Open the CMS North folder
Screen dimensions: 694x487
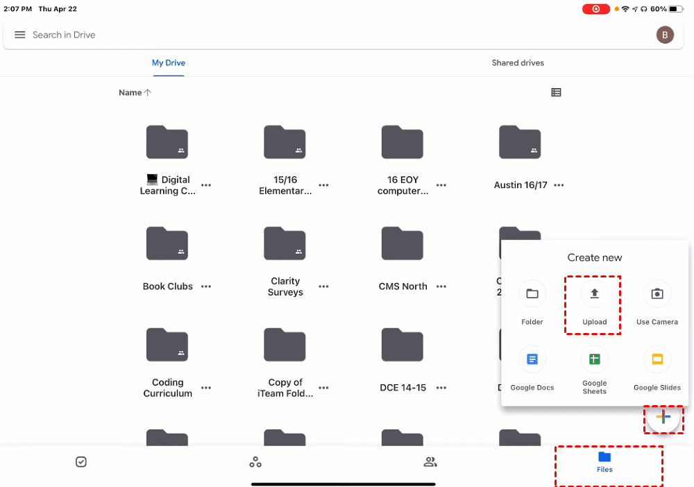point(403,243)
